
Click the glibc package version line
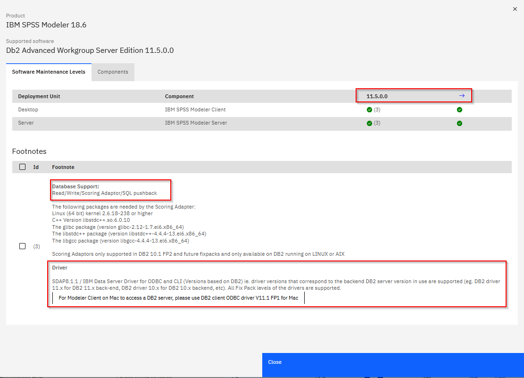click(118, 227)
